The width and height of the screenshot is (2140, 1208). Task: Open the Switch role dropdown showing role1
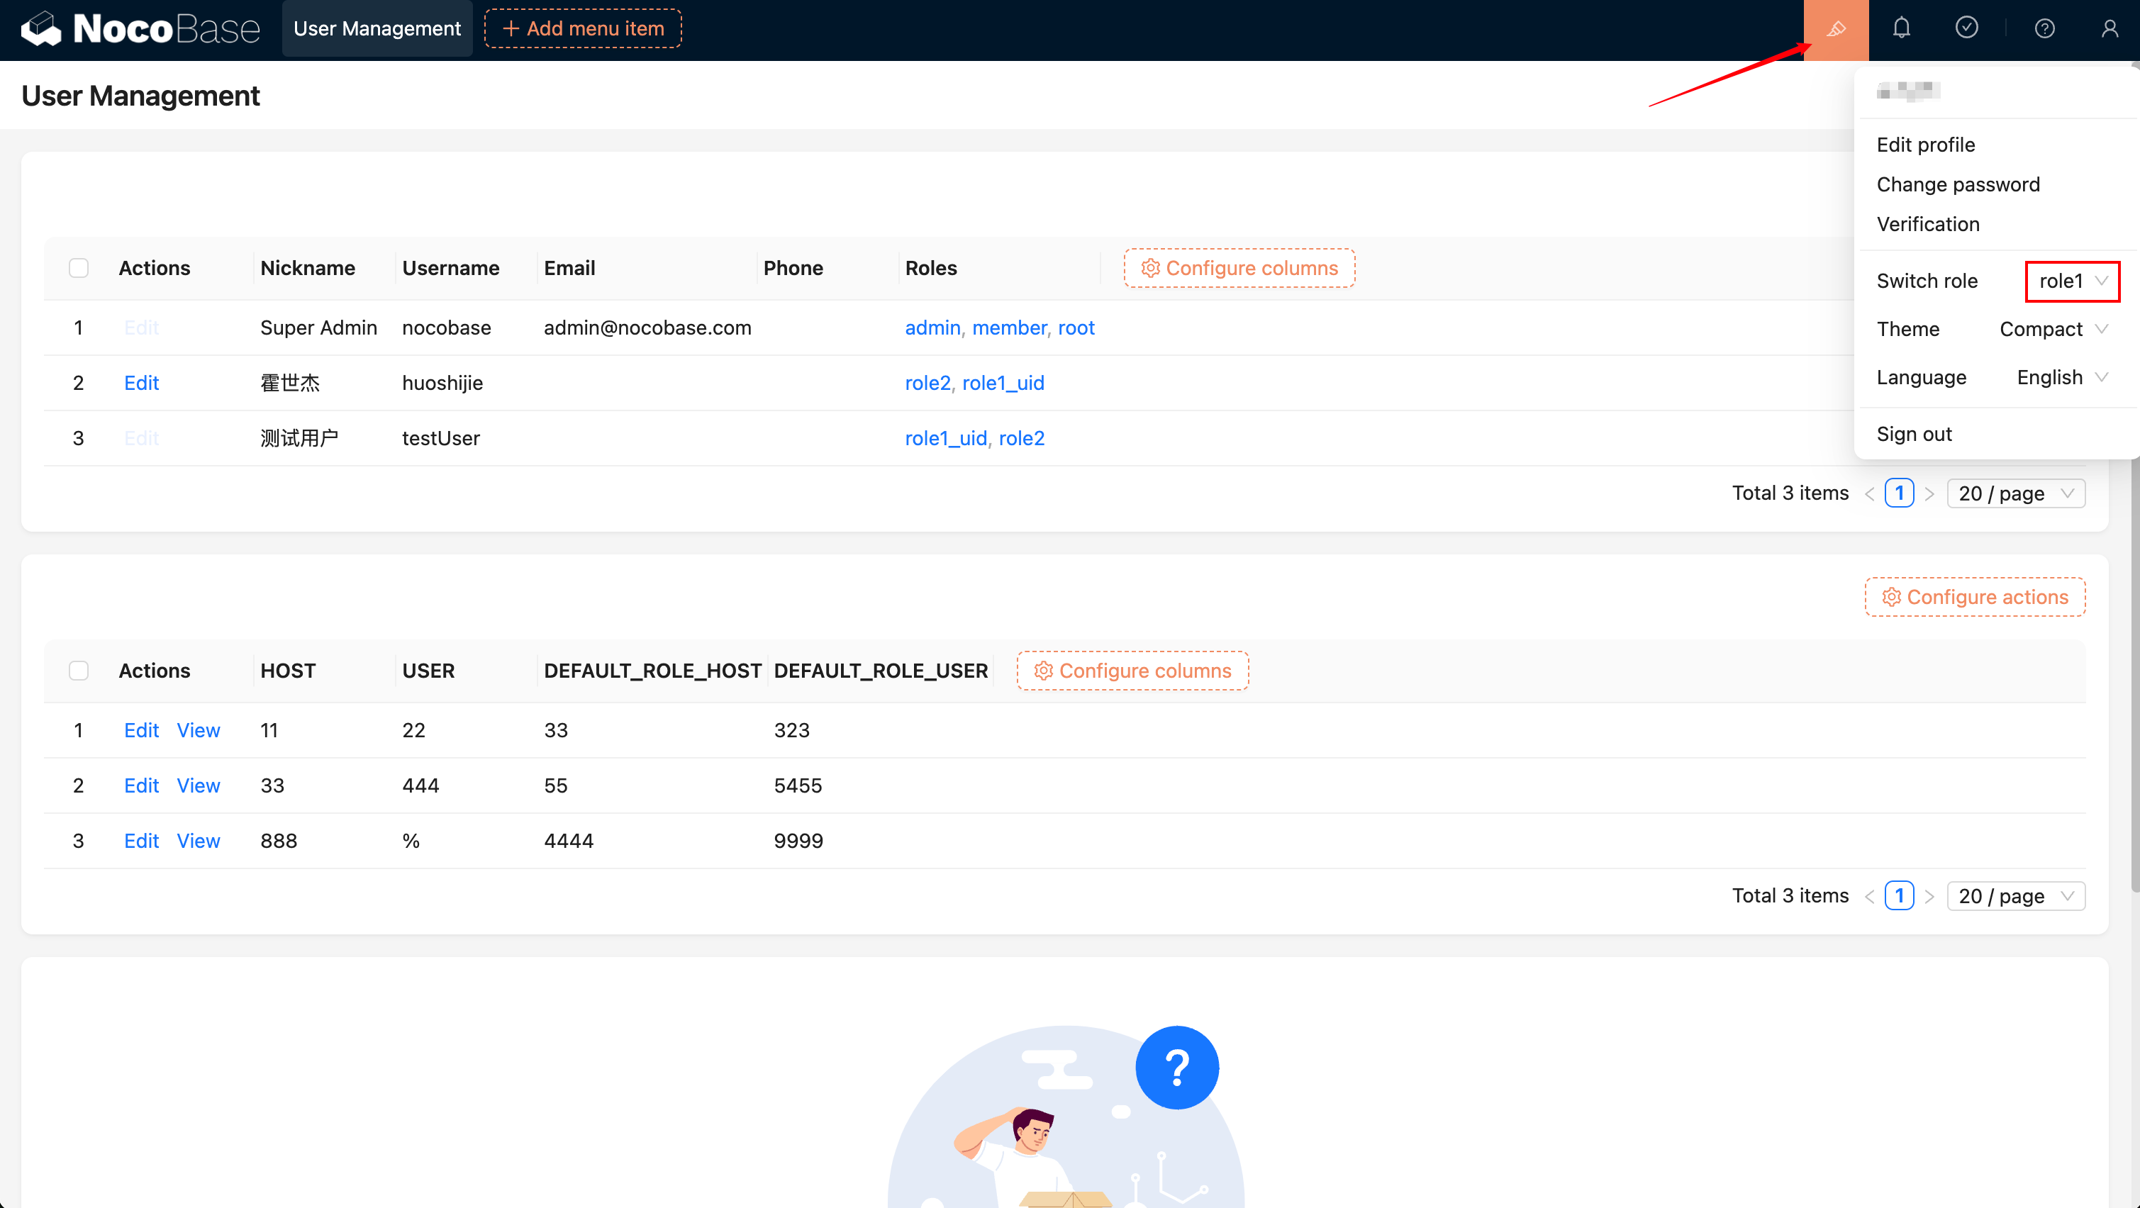(x=2072, y=281)
